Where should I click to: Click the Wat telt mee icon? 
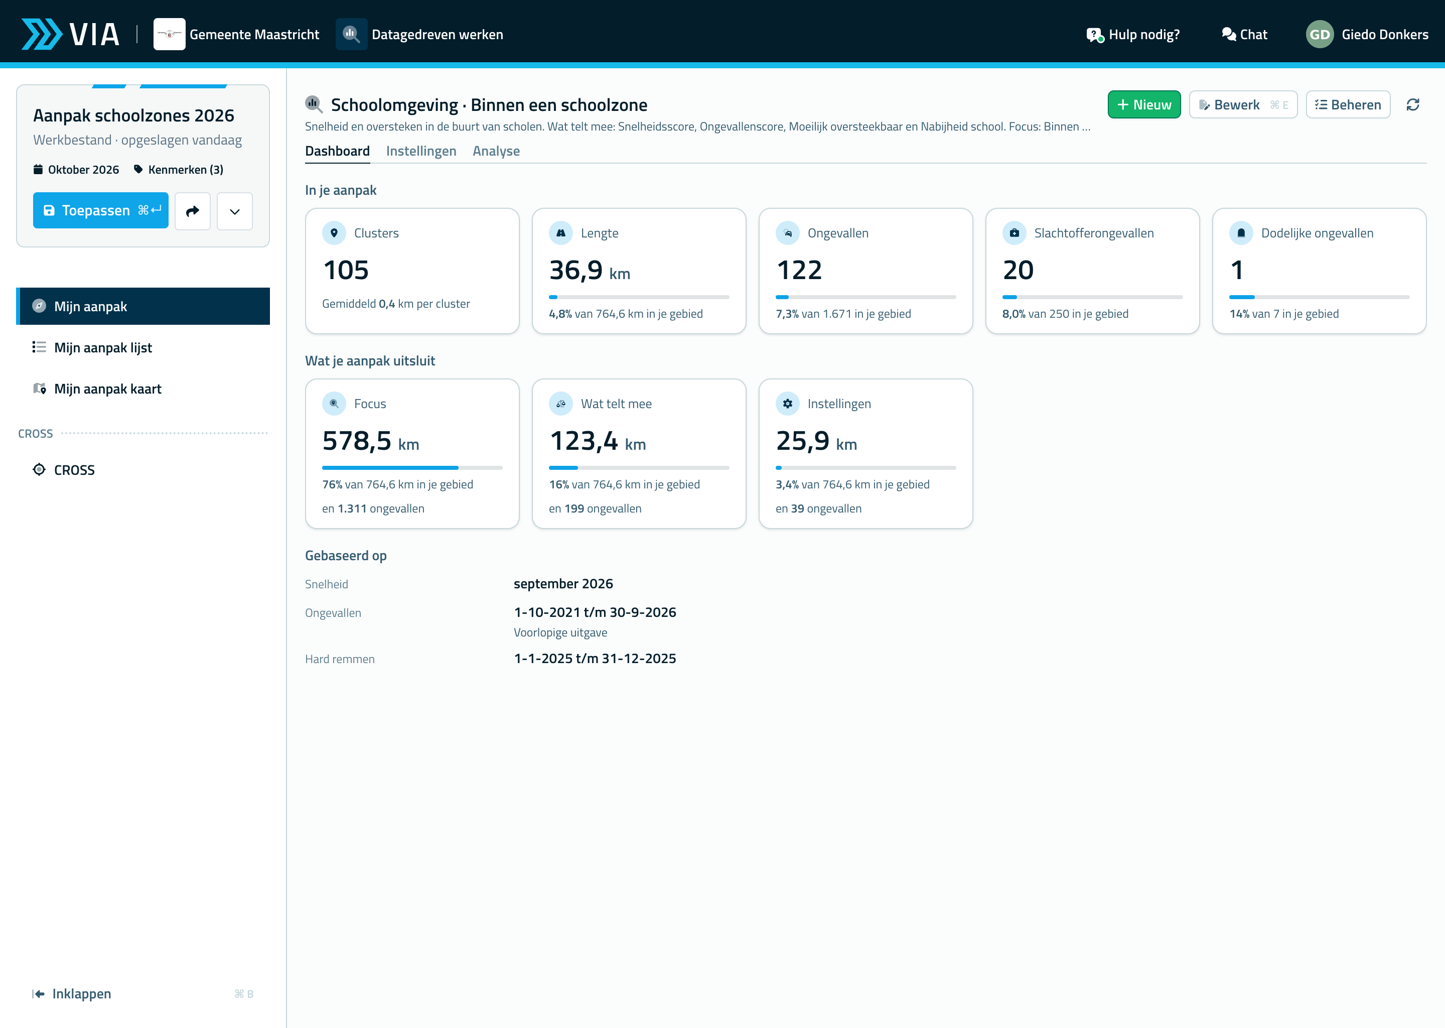click(560, 403)
